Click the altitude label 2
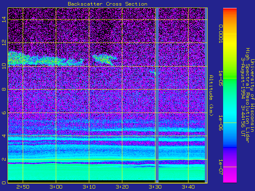The image size is (255, 191). (x=4, y=159)
